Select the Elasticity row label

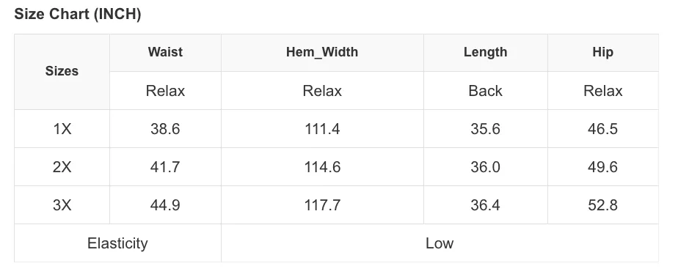pyautogui.click(x=117, y=243)
